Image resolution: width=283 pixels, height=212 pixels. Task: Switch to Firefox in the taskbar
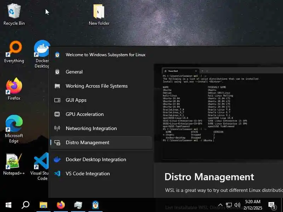click(x=60, y=205)
